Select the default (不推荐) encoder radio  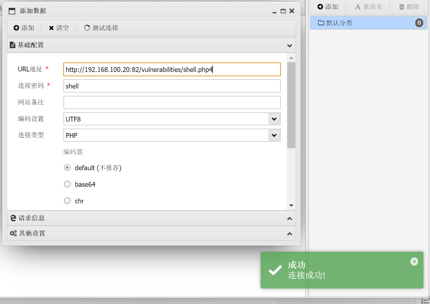click(67, 167)
